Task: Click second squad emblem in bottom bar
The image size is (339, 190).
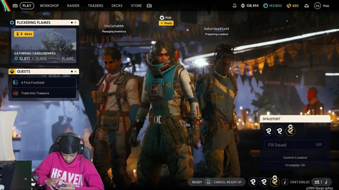Action: tap(264, 182)
